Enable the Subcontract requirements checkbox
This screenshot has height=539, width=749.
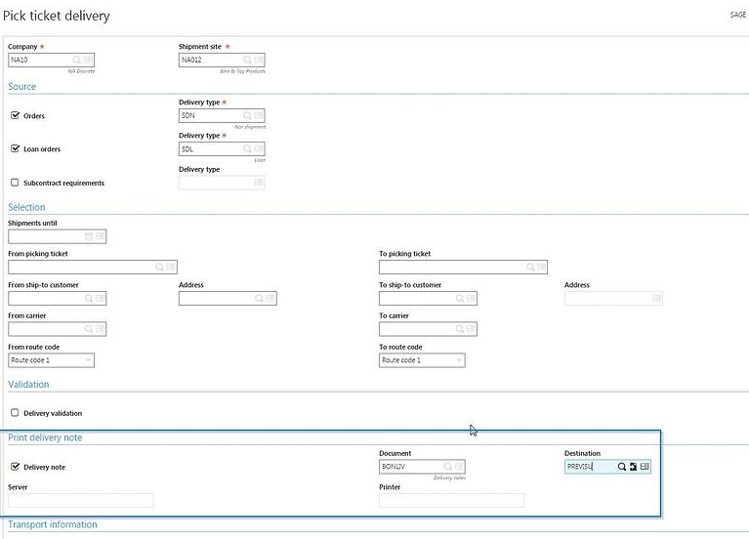[15, 183]
